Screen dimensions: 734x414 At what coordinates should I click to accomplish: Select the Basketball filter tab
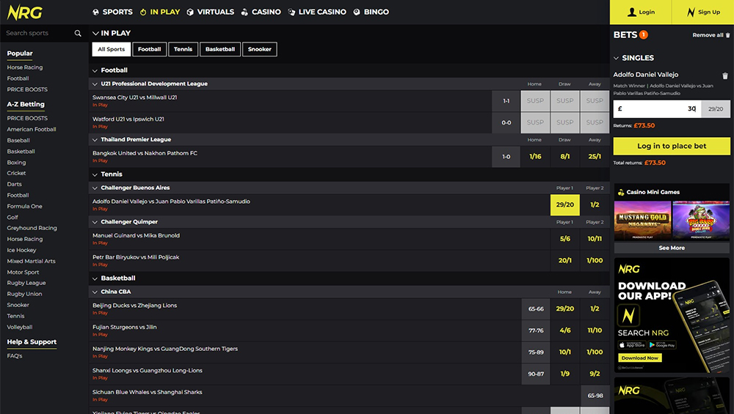click(220, 49)
